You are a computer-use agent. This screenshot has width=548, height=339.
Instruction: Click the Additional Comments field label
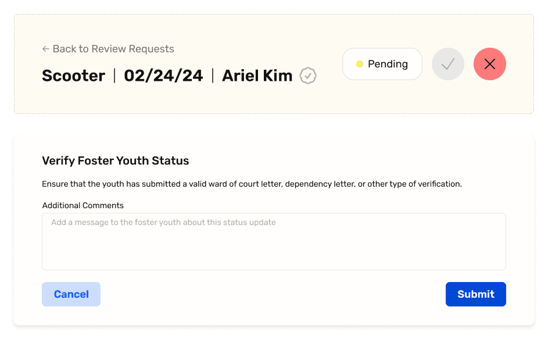coord(83,205)
